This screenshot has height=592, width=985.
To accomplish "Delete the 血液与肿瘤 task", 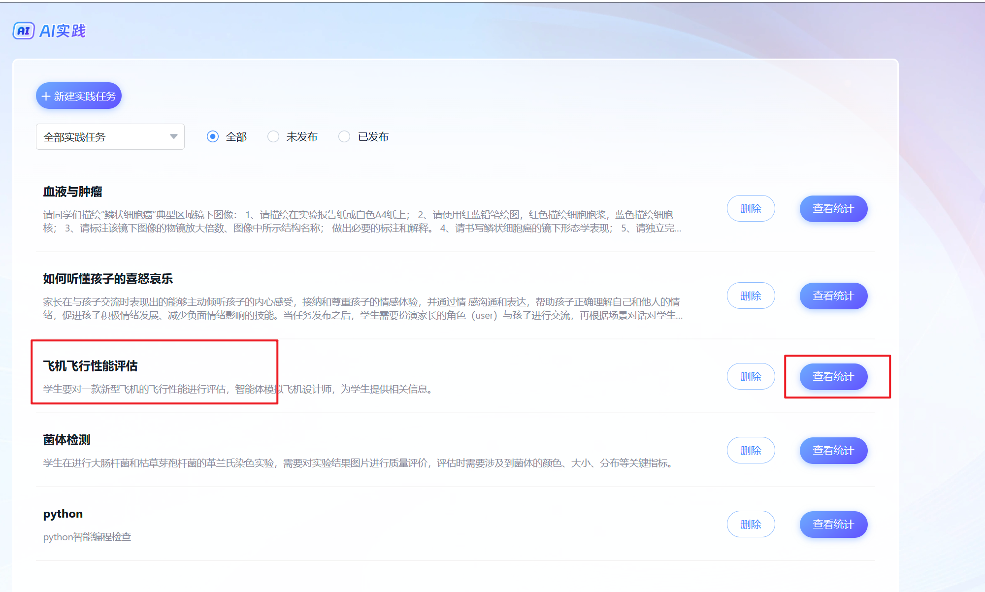I will (751, 209).
